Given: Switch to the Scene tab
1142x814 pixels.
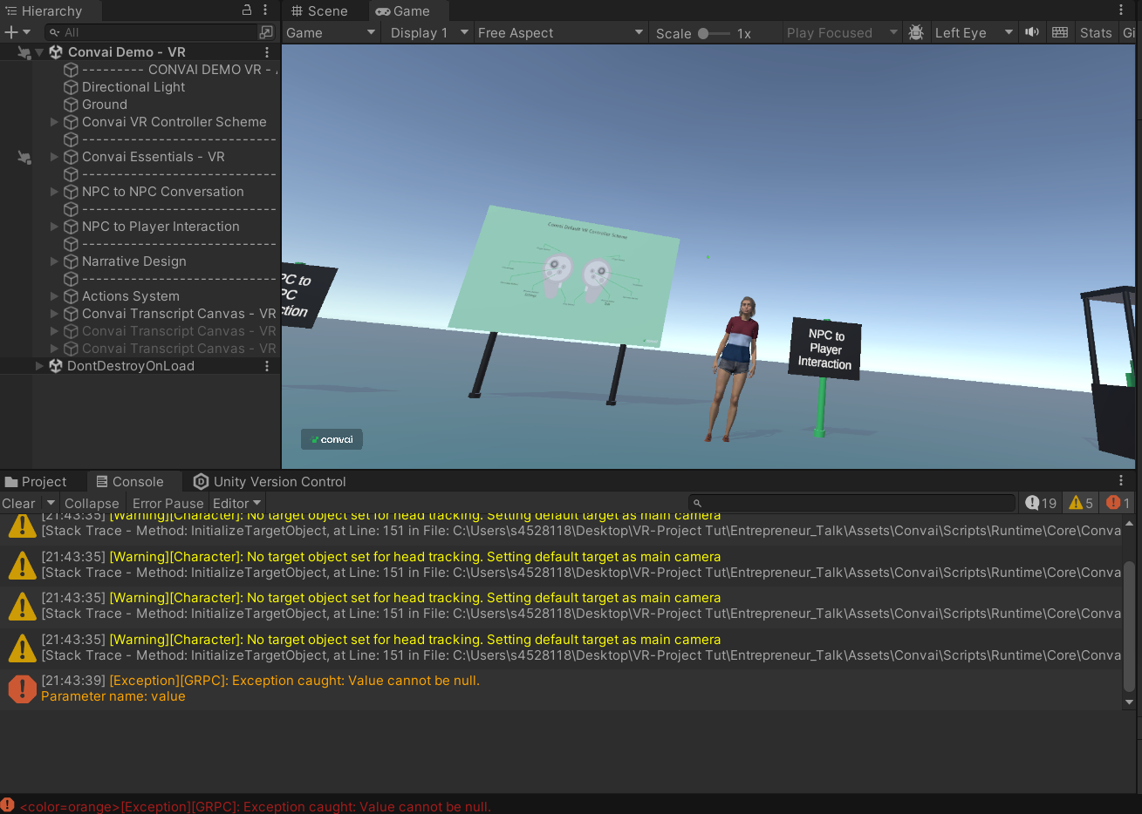Looking at the screenshot, I should point(319,11).
